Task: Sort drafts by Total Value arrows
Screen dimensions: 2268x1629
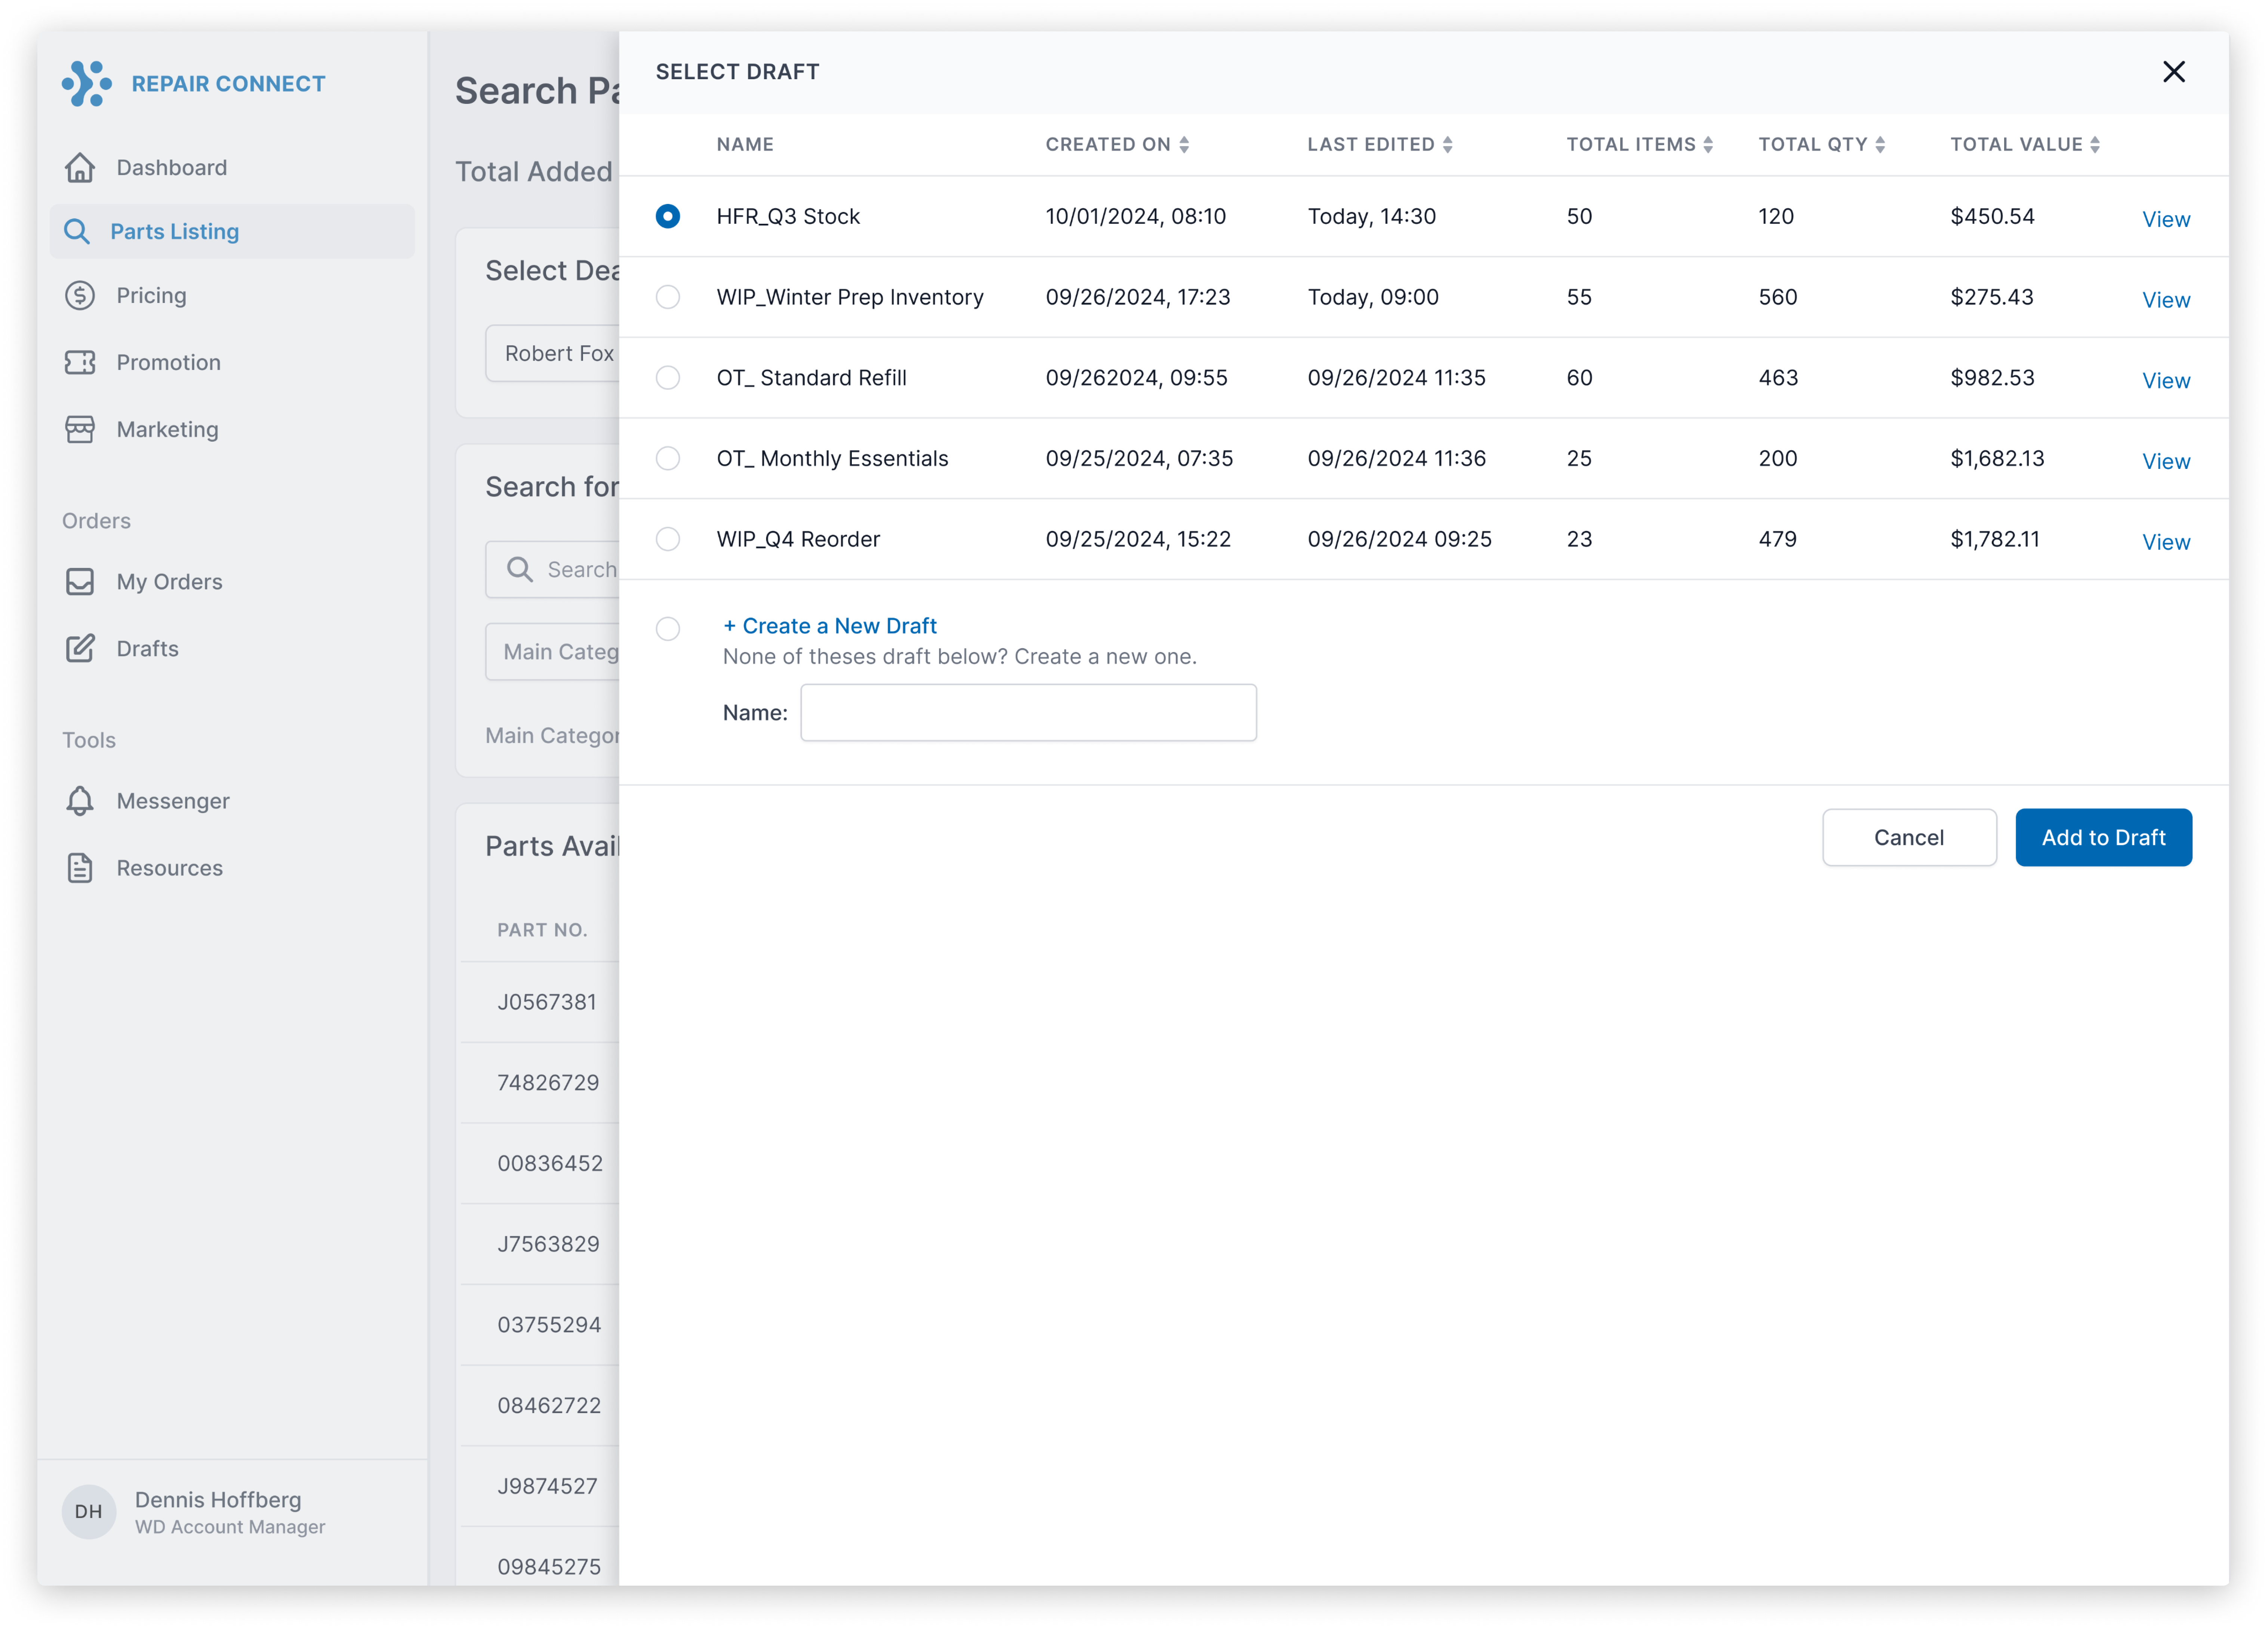Action: point(2095,145)
